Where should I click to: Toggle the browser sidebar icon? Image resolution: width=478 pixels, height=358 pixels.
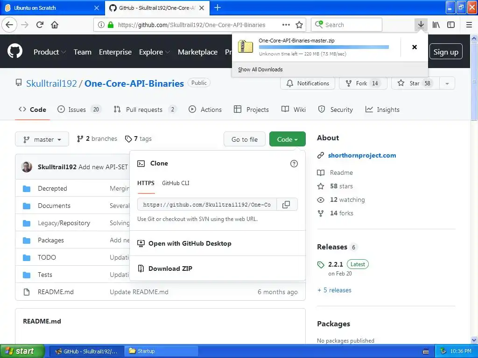tap(451, 25)
